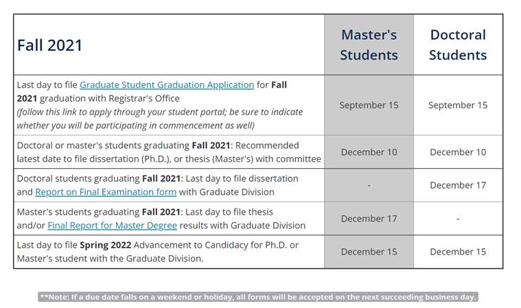Image resolution: width=521 pixels, height=308 pixels.
Task: Open the Graduate Student Graduation Application link
Action: coord(167,85)
